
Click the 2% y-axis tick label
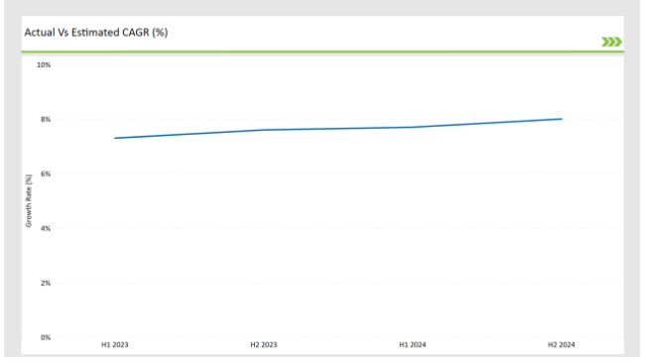point(46,283)
